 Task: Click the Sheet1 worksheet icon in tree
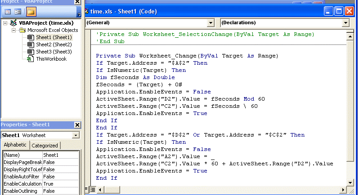coord(31,37)
